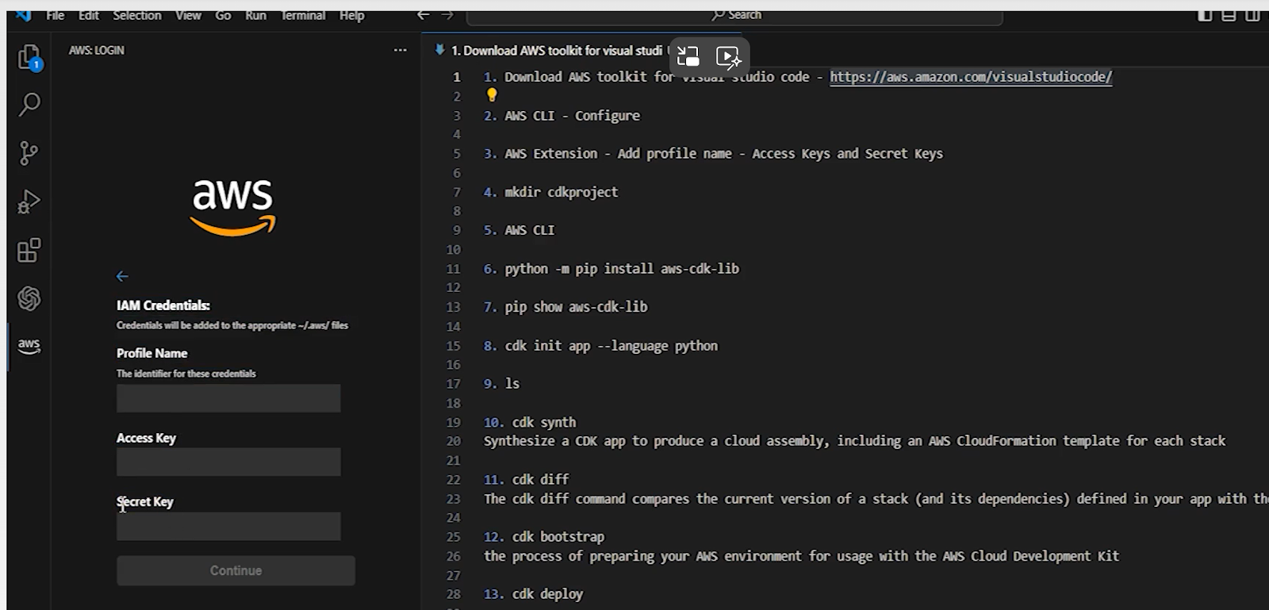This screenshot has height=610, width=1269.
Task: Click the AWS logo in login panel
Action: [232, 207]
